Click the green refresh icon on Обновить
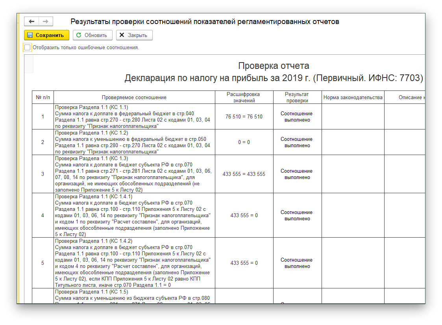This screenshot has width=442, height=325. (79, 35)
